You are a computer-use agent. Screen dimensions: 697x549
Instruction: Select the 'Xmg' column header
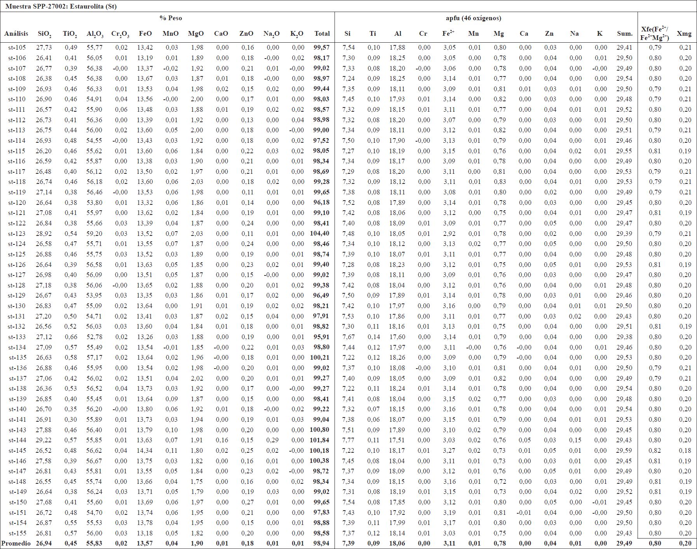coord(684,33)
